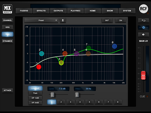Image resolution: width=151 pixels, height=113 pixels.
Task: Reset EQ with INIT button
Action: click(107, 21)
